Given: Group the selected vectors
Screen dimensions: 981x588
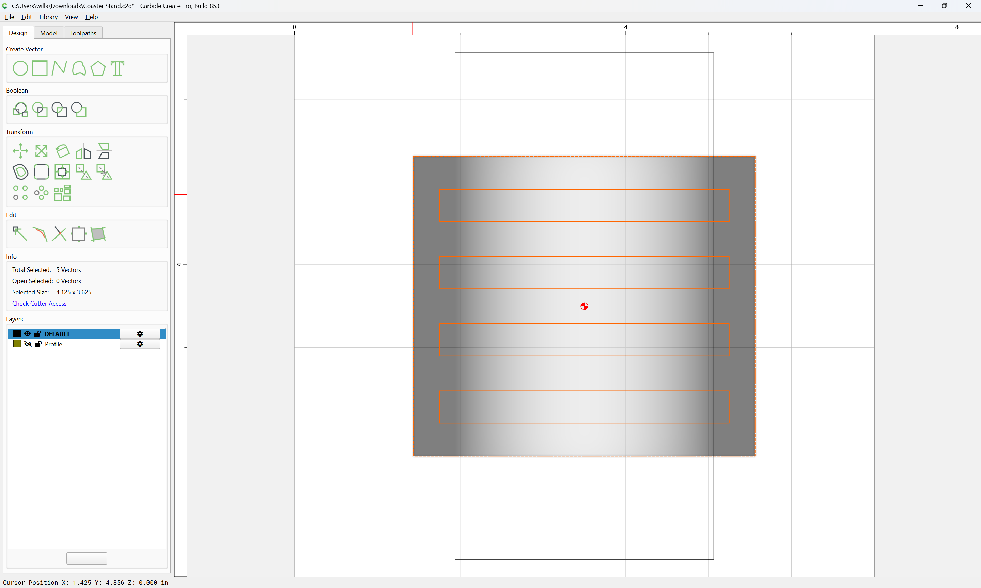Looking at the screenshot, I should [x=83, y=172].
